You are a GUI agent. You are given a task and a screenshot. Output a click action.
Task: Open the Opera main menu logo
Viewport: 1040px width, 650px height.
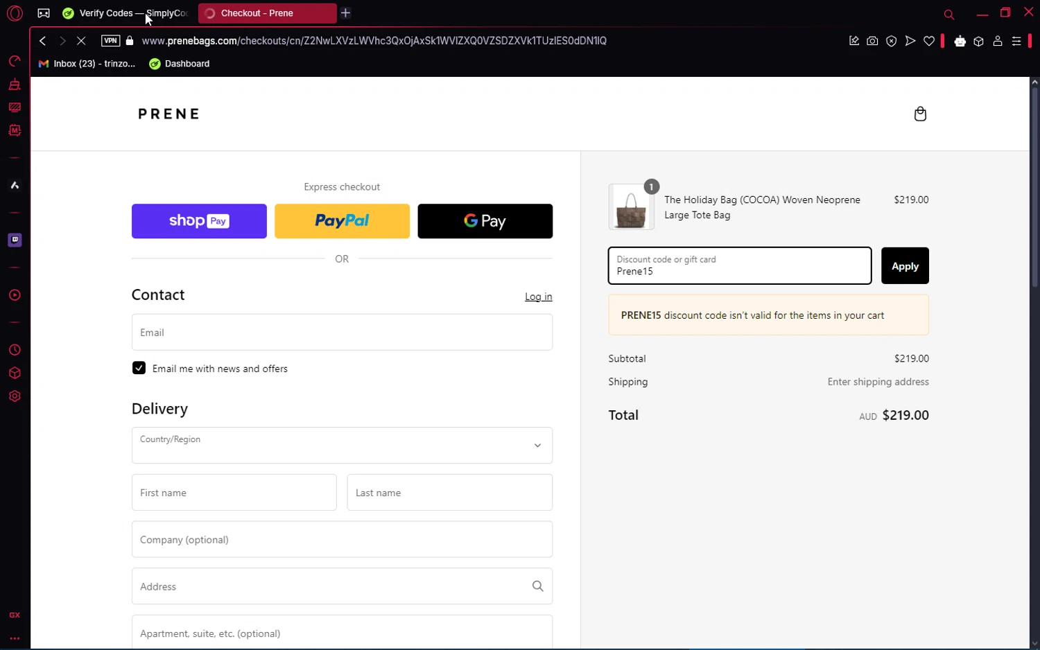click(15, 13)
